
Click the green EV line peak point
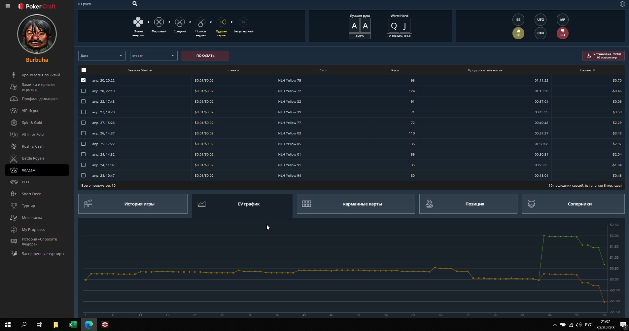tap(544, 236)
